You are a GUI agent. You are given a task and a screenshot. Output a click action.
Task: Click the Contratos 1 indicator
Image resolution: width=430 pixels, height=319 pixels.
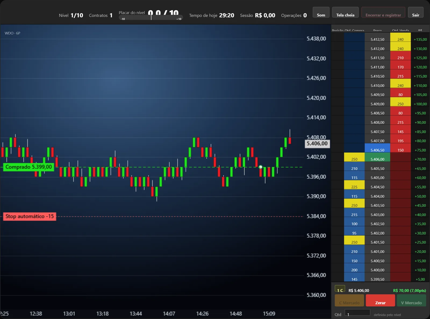click(x=101, y=15)
